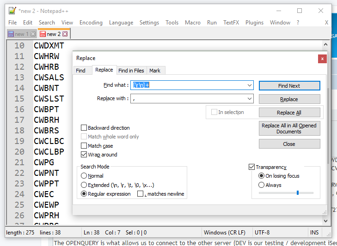The width and height of the screenshot is (337, 246).
Task: Click the Find Next button
Action: point(289,86)
